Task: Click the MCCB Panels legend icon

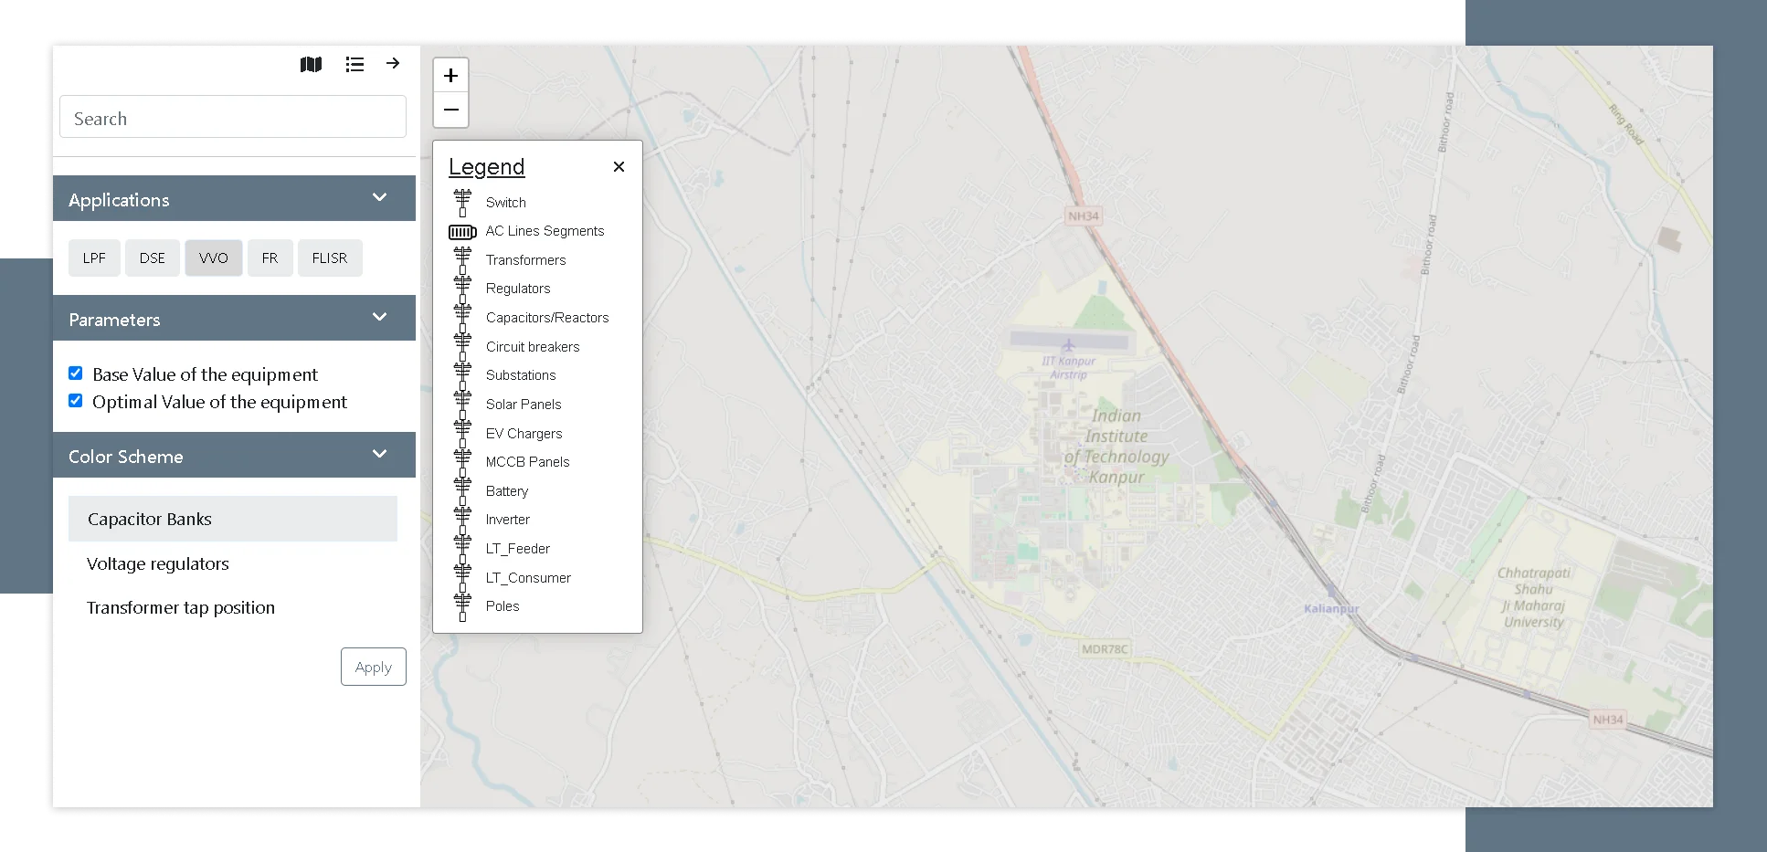Action: coord(462,462)
